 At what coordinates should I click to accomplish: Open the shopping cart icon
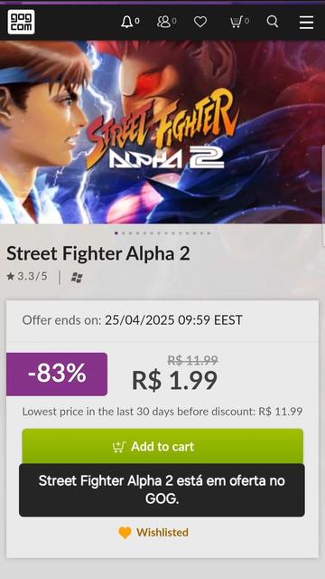(237, 22)
